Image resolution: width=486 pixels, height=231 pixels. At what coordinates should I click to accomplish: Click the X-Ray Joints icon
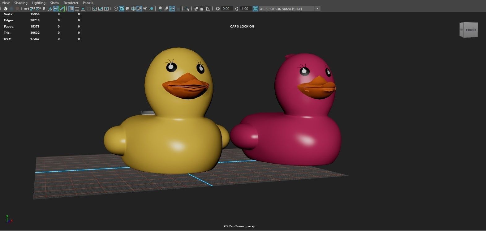click(x=208, y=9)
